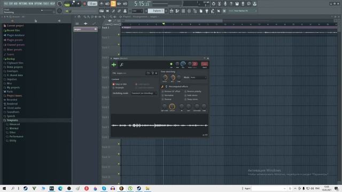342x192 pixels.
Task: Click the green waveform icon in the sampler window
Action: click(114, 65)
